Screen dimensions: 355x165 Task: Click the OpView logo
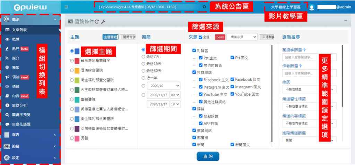click(30, 8)
